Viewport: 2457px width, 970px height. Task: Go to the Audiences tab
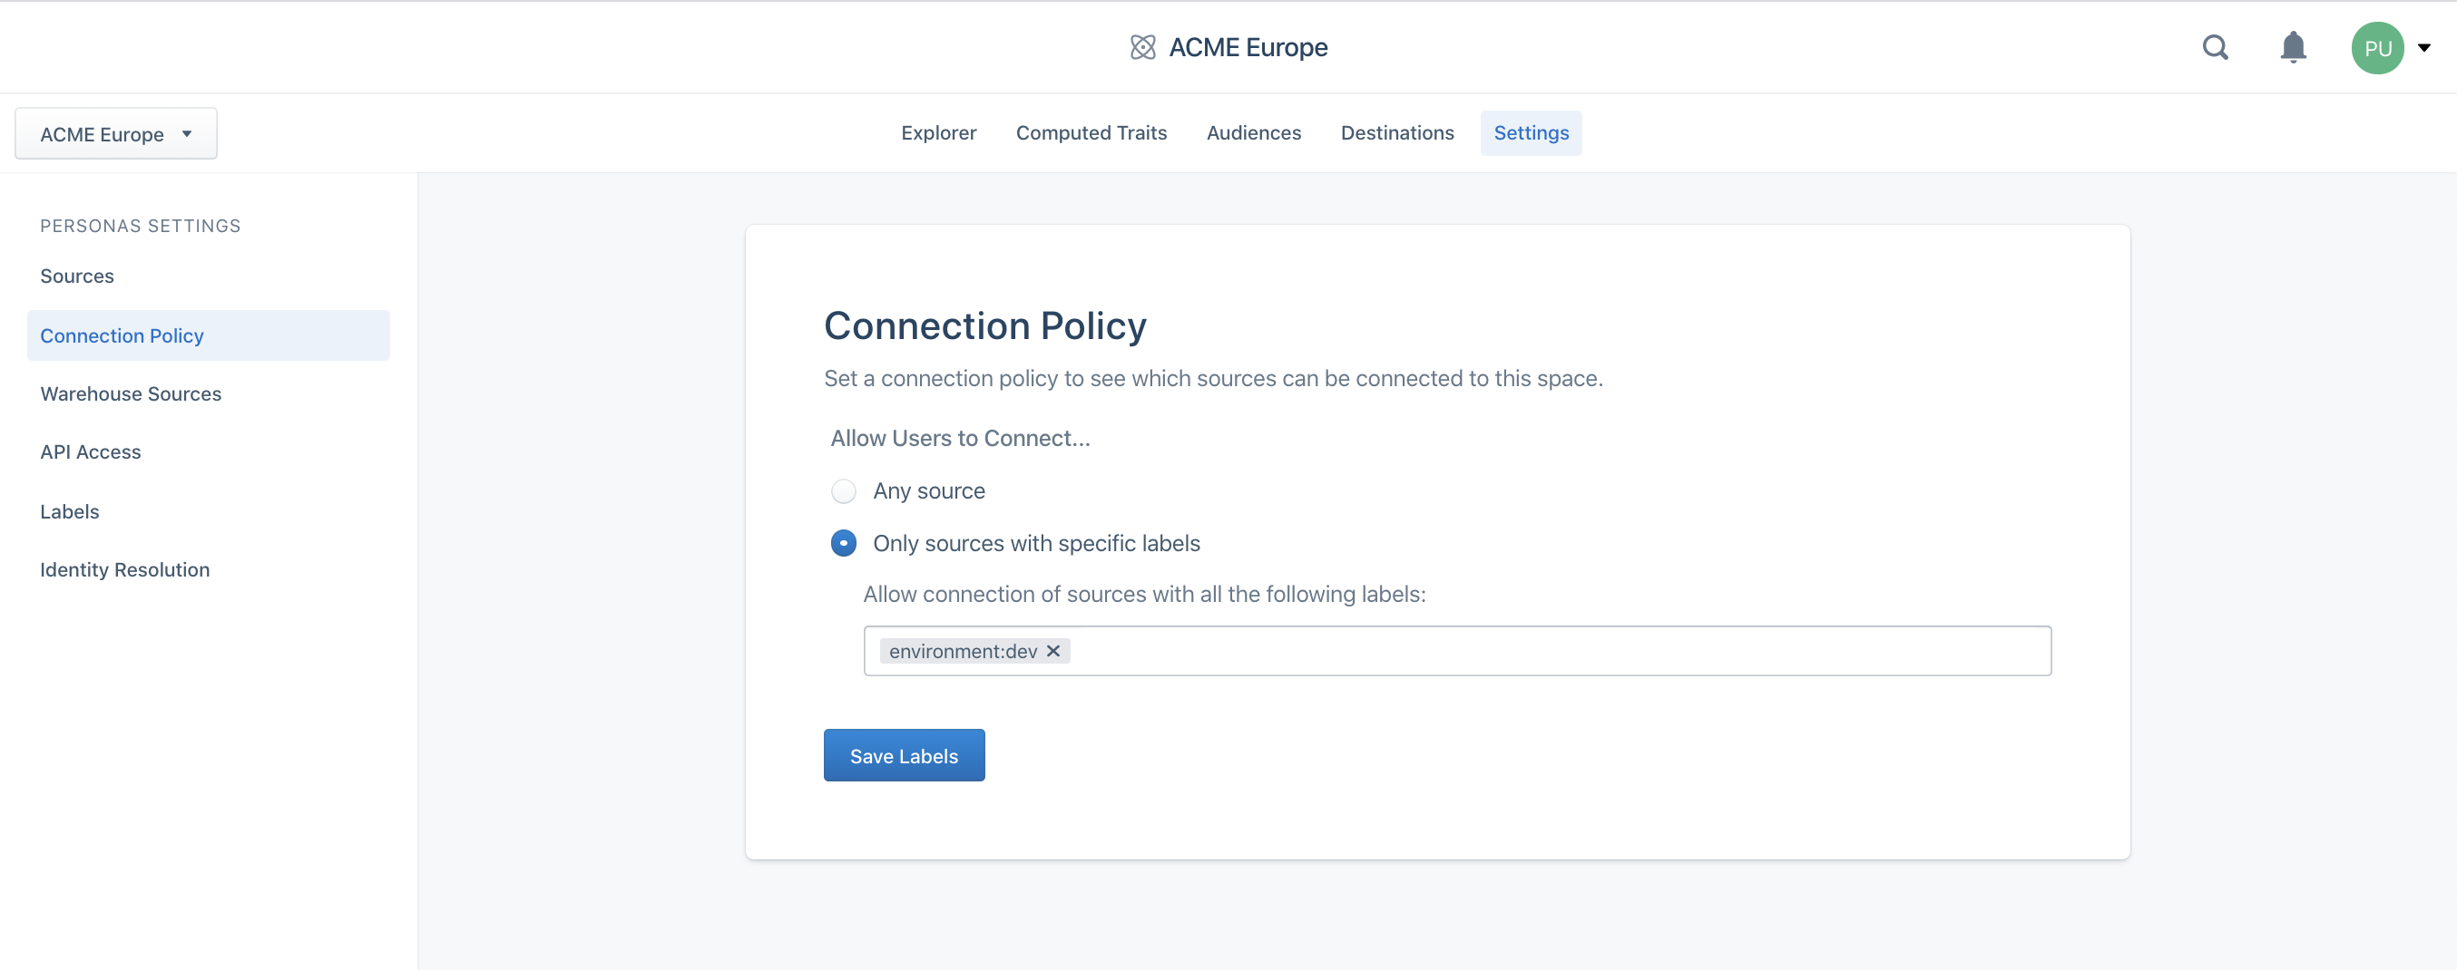point(1253,133)
